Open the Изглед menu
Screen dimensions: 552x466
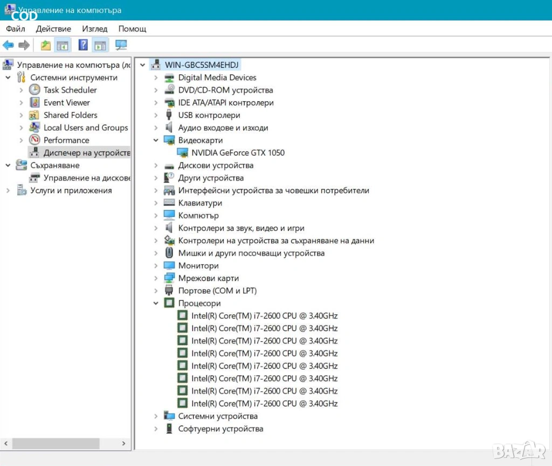tap(95, 29)
